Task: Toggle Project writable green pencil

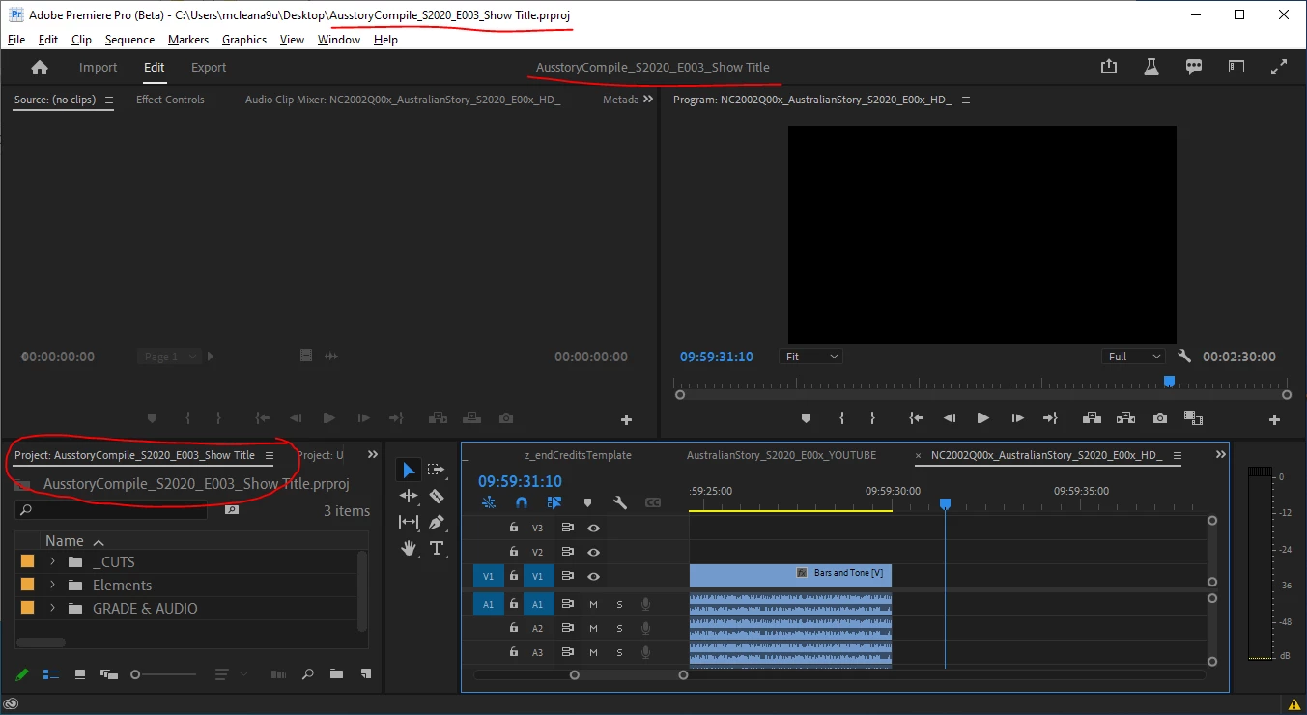Action: tap(23, 673)
